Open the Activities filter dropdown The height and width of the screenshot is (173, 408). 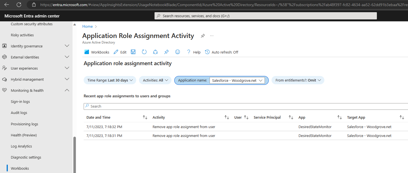[155, 80]
